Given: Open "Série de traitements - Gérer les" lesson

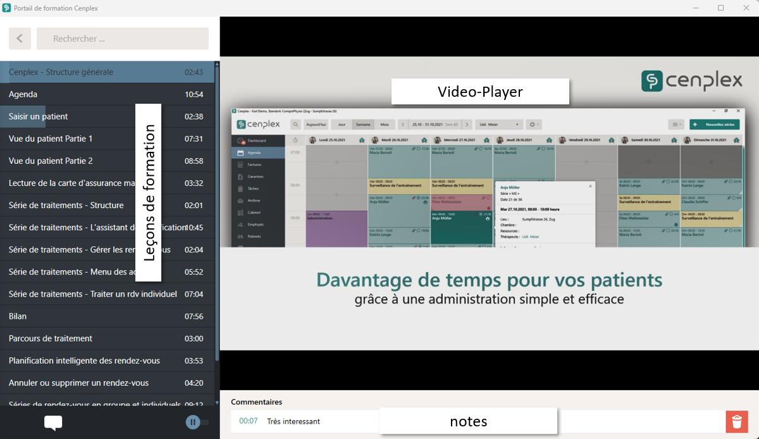Looking at the screenshot, I should pos(106,249).
